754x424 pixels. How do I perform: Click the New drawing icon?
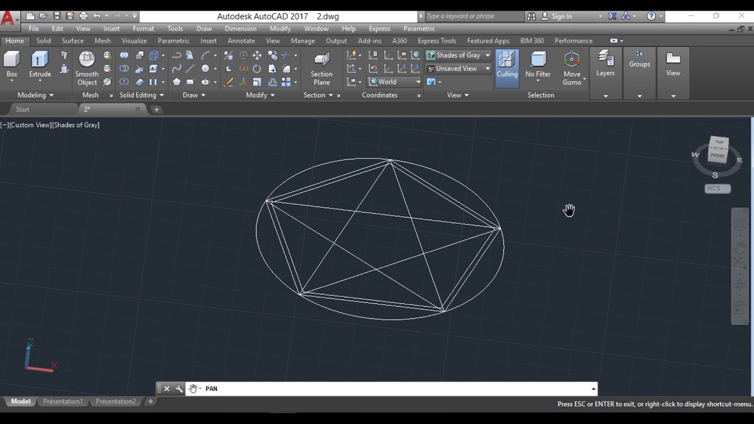tap(30, 16)
